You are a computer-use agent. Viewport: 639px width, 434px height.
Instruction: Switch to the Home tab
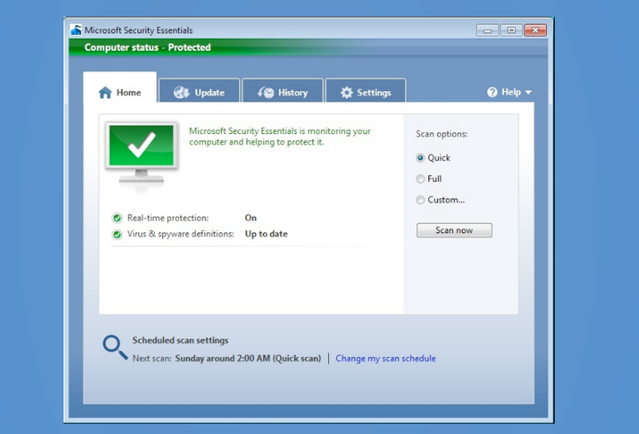pos(120,87)
